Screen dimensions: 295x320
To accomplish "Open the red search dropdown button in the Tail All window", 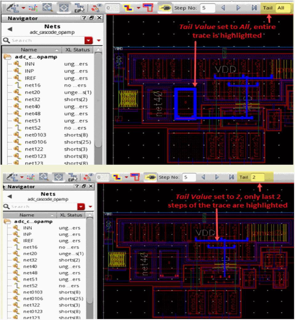I will pyautogui.click(x=89, y=40).
